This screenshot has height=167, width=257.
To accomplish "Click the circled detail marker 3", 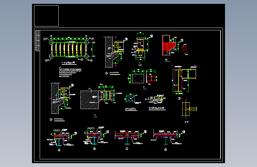I will pyautogui.click(x=179, y=99).
